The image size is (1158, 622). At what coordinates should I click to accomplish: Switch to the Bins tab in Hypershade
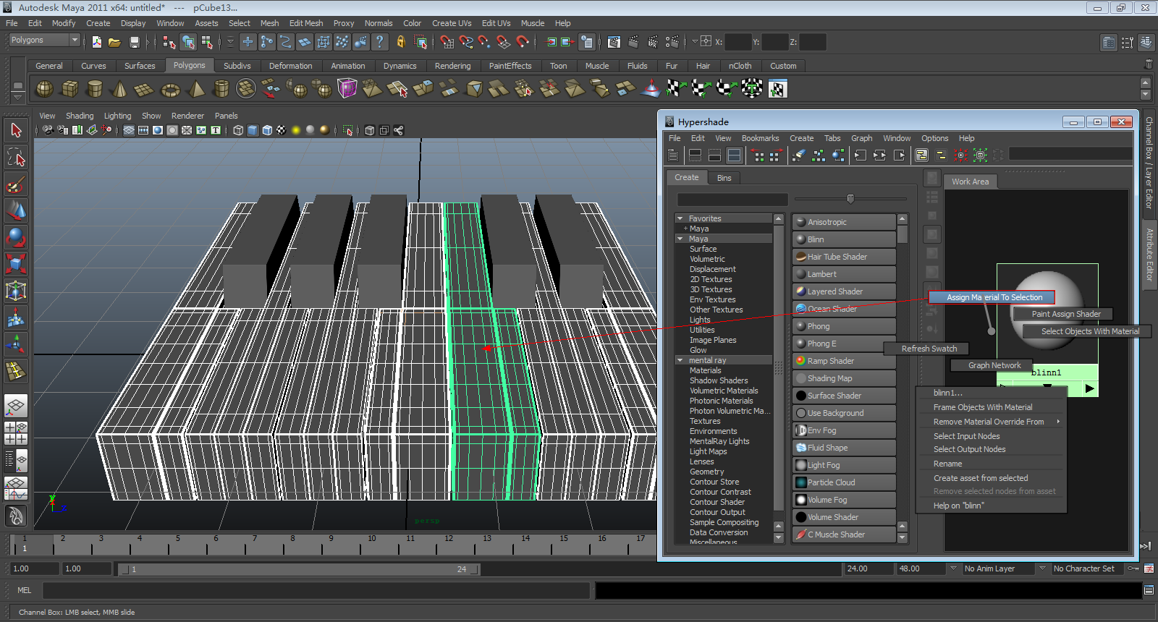(x=724, y=178)
